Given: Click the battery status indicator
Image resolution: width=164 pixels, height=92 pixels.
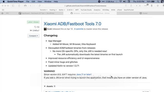Looking at the screenshot, I should (150, 2).
